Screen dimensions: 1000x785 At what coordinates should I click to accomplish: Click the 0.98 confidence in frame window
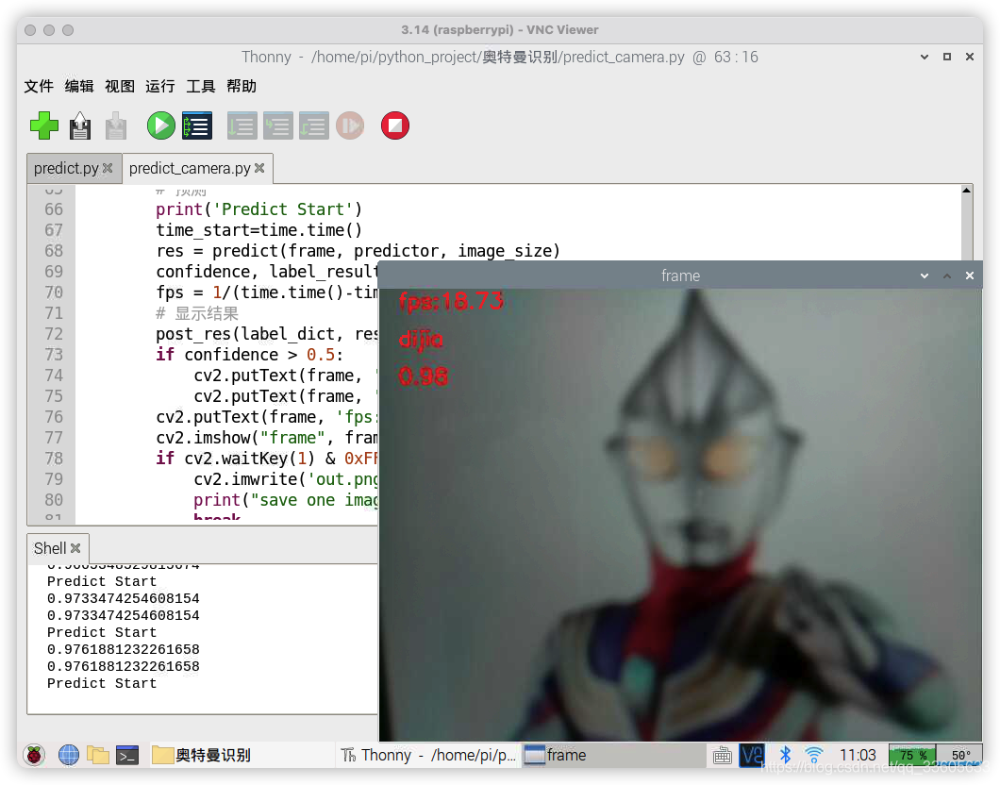coord(424,376)
